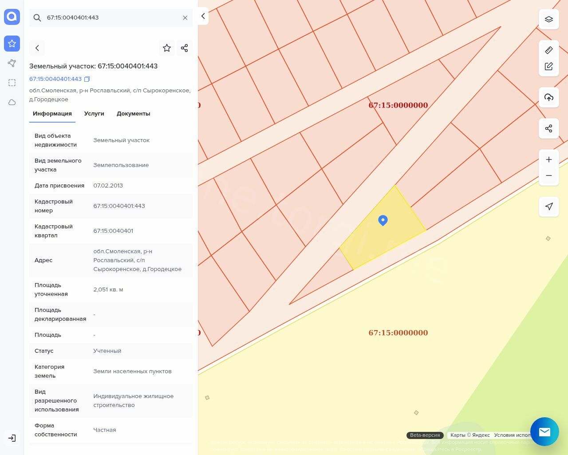Activate the draw and edit tool
The width and height of the screenshot is (568, 455).
(548, 66)
